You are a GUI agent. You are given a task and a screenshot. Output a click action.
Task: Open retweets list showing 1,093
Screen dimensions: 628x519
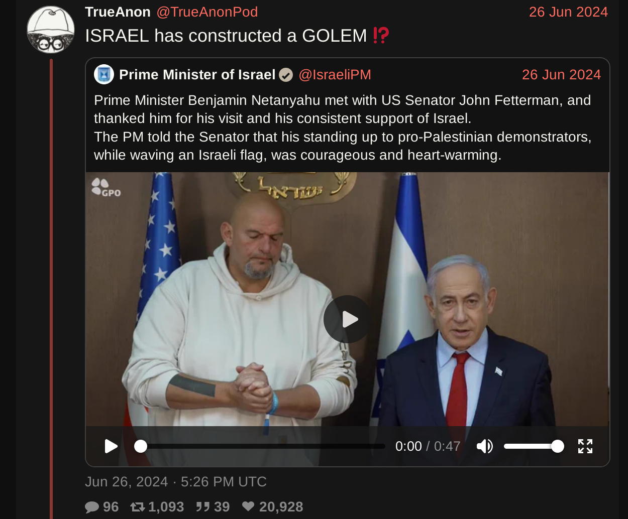(x=157, y=507)
